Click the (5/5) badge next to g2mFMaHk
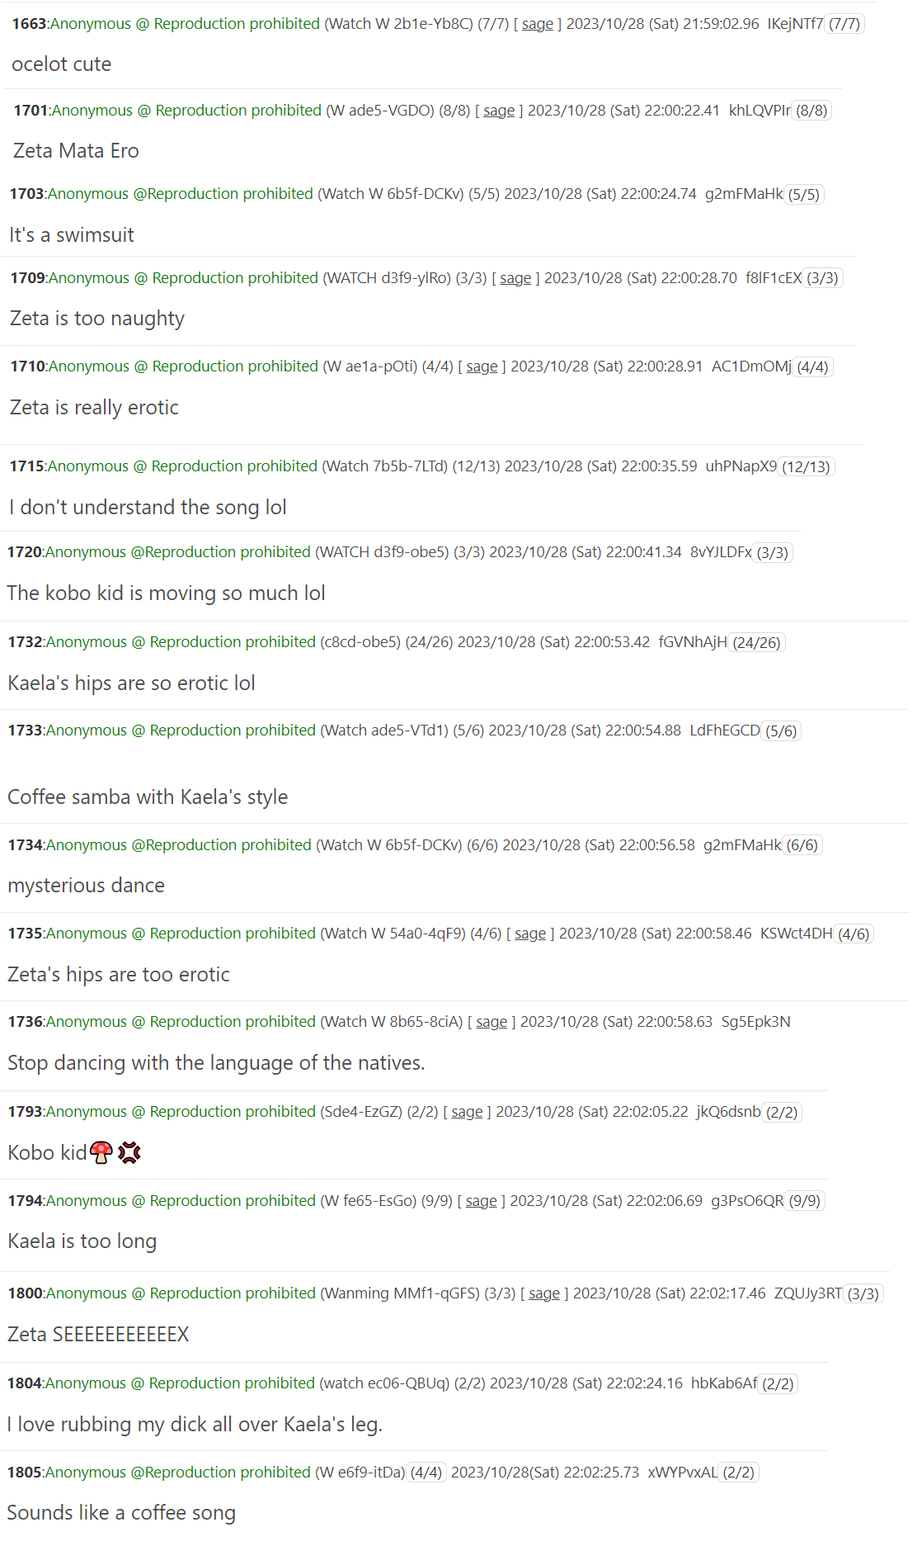917x1565 pixels. (x=803, y=195)
